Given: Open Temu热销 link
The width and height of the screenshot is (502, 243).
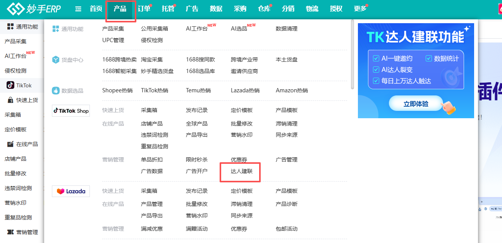Looking at the screenshot, I should 198,90.
